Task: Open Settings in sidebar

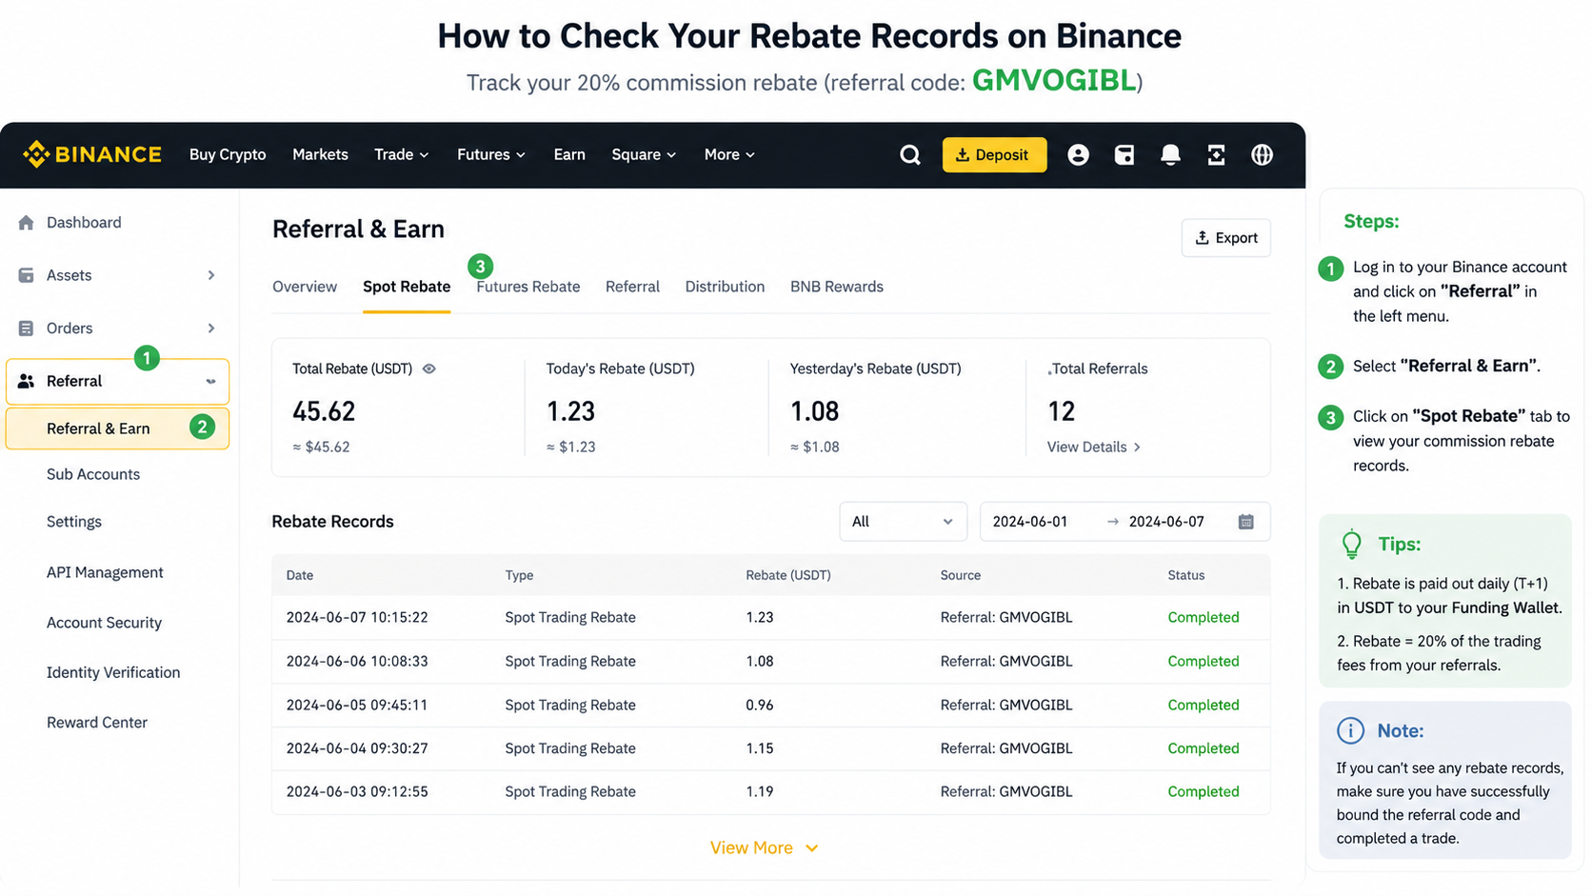Action: point(74,522)
